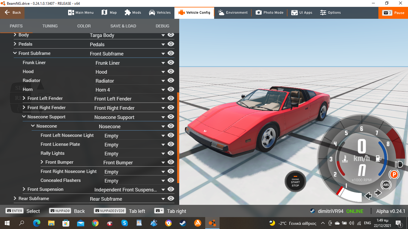408x229 pixels.
Task: Expand the Front Suspension node
Action: (24, 189)
